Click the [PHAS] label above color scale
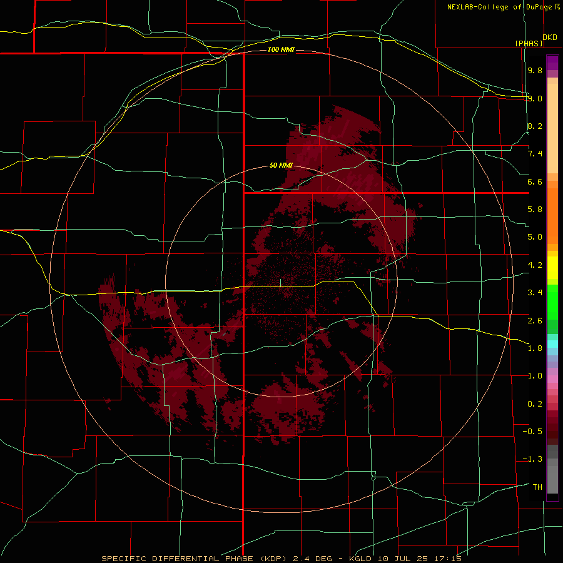 (529, 43)
